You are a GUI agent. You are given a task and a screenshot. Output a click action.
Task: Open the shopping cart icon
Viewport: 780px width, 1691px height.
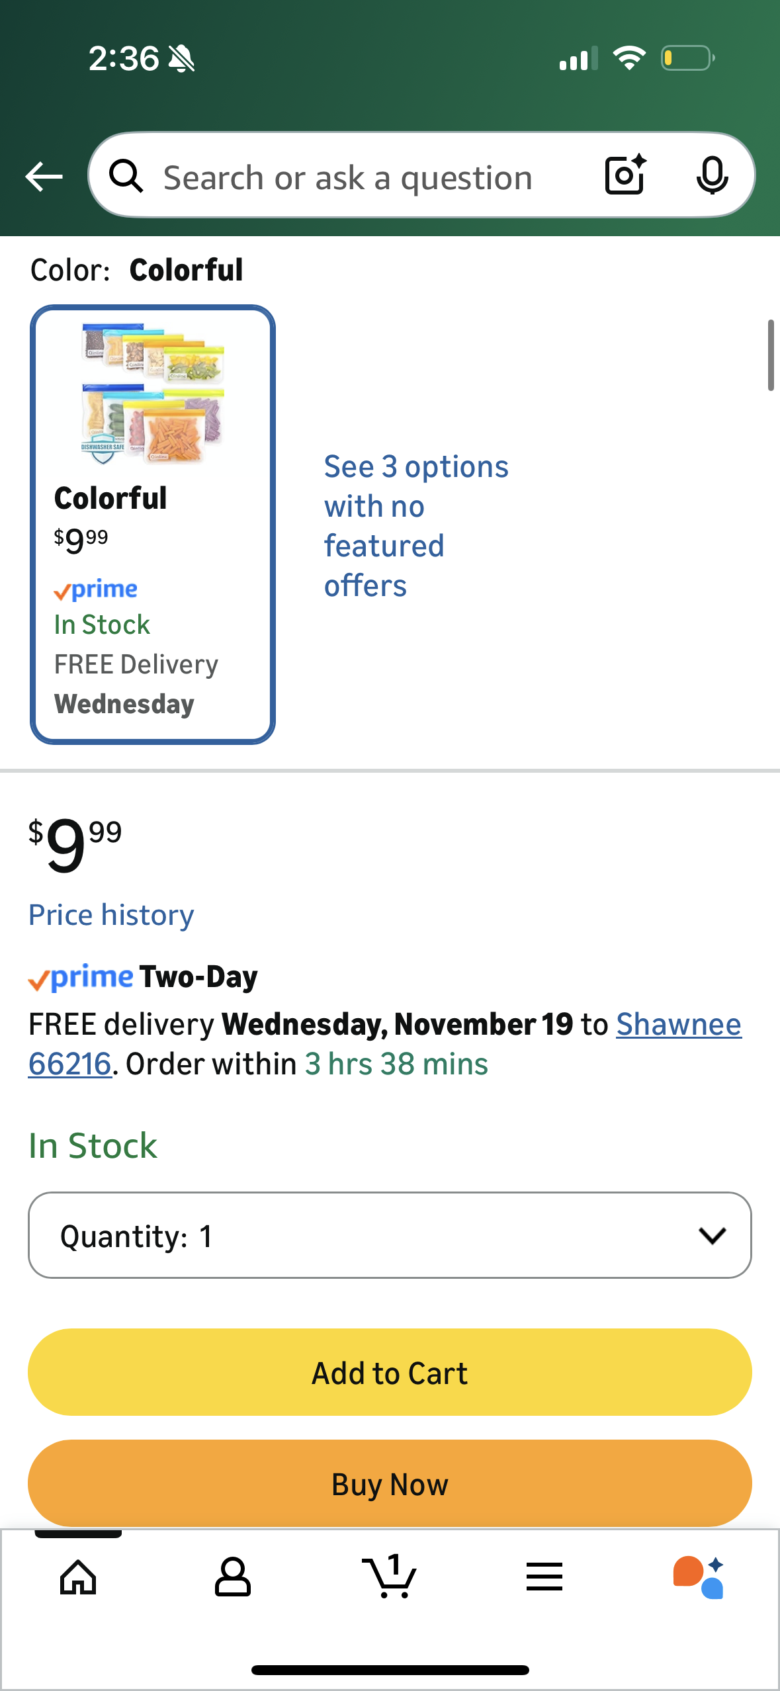[x=390, y=1575]
